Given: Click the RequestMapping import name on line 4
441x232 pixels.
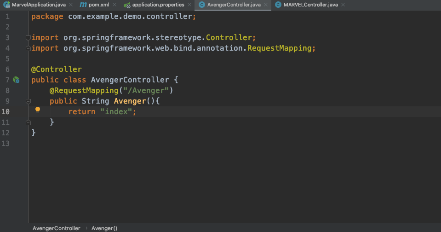Looking at the screenshot, I should click(279, 48).
